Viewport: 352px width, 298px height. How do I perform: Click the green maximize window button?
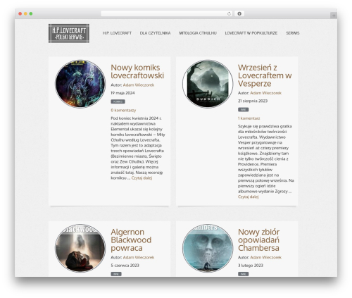(31, 14)
